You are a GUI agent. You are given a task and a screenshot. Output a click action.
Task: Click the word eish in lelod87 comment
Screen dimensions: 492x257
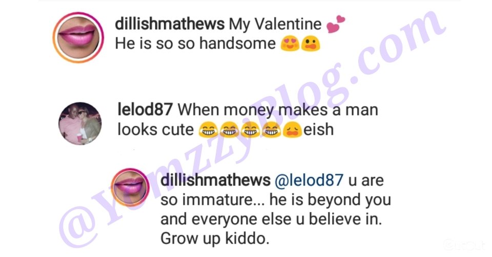(x=318, y=130)
